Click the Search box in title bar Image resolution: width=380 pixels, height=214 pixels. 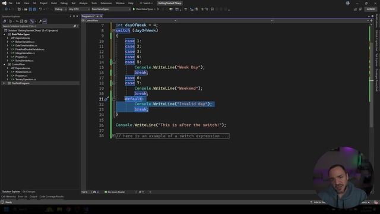146,3
